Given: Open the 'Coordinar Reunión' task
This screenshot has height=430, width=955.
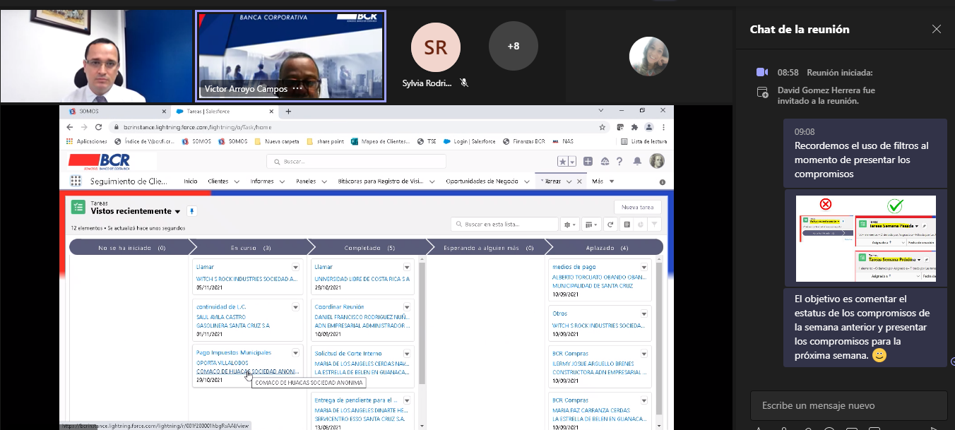Looking at the screenshot, I should [339, 306].
